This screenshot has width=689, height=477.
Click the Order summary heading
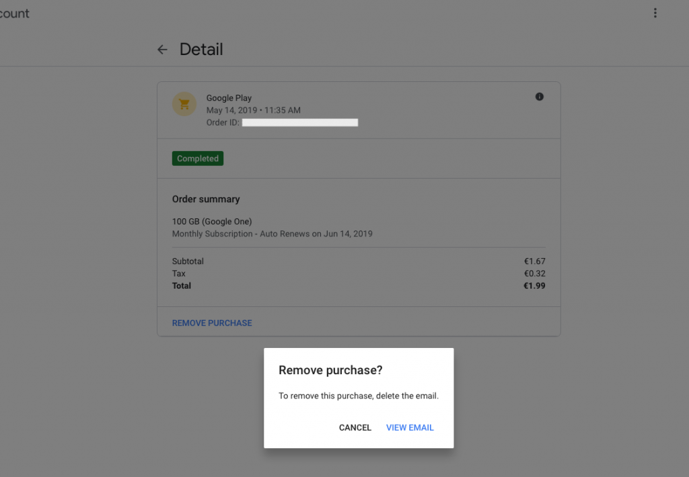(206, 200)
